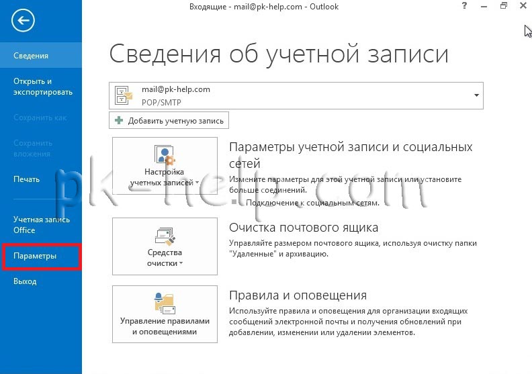Click the POP/SMTP account type text
The image size is (532, 374).
(161, 103)
